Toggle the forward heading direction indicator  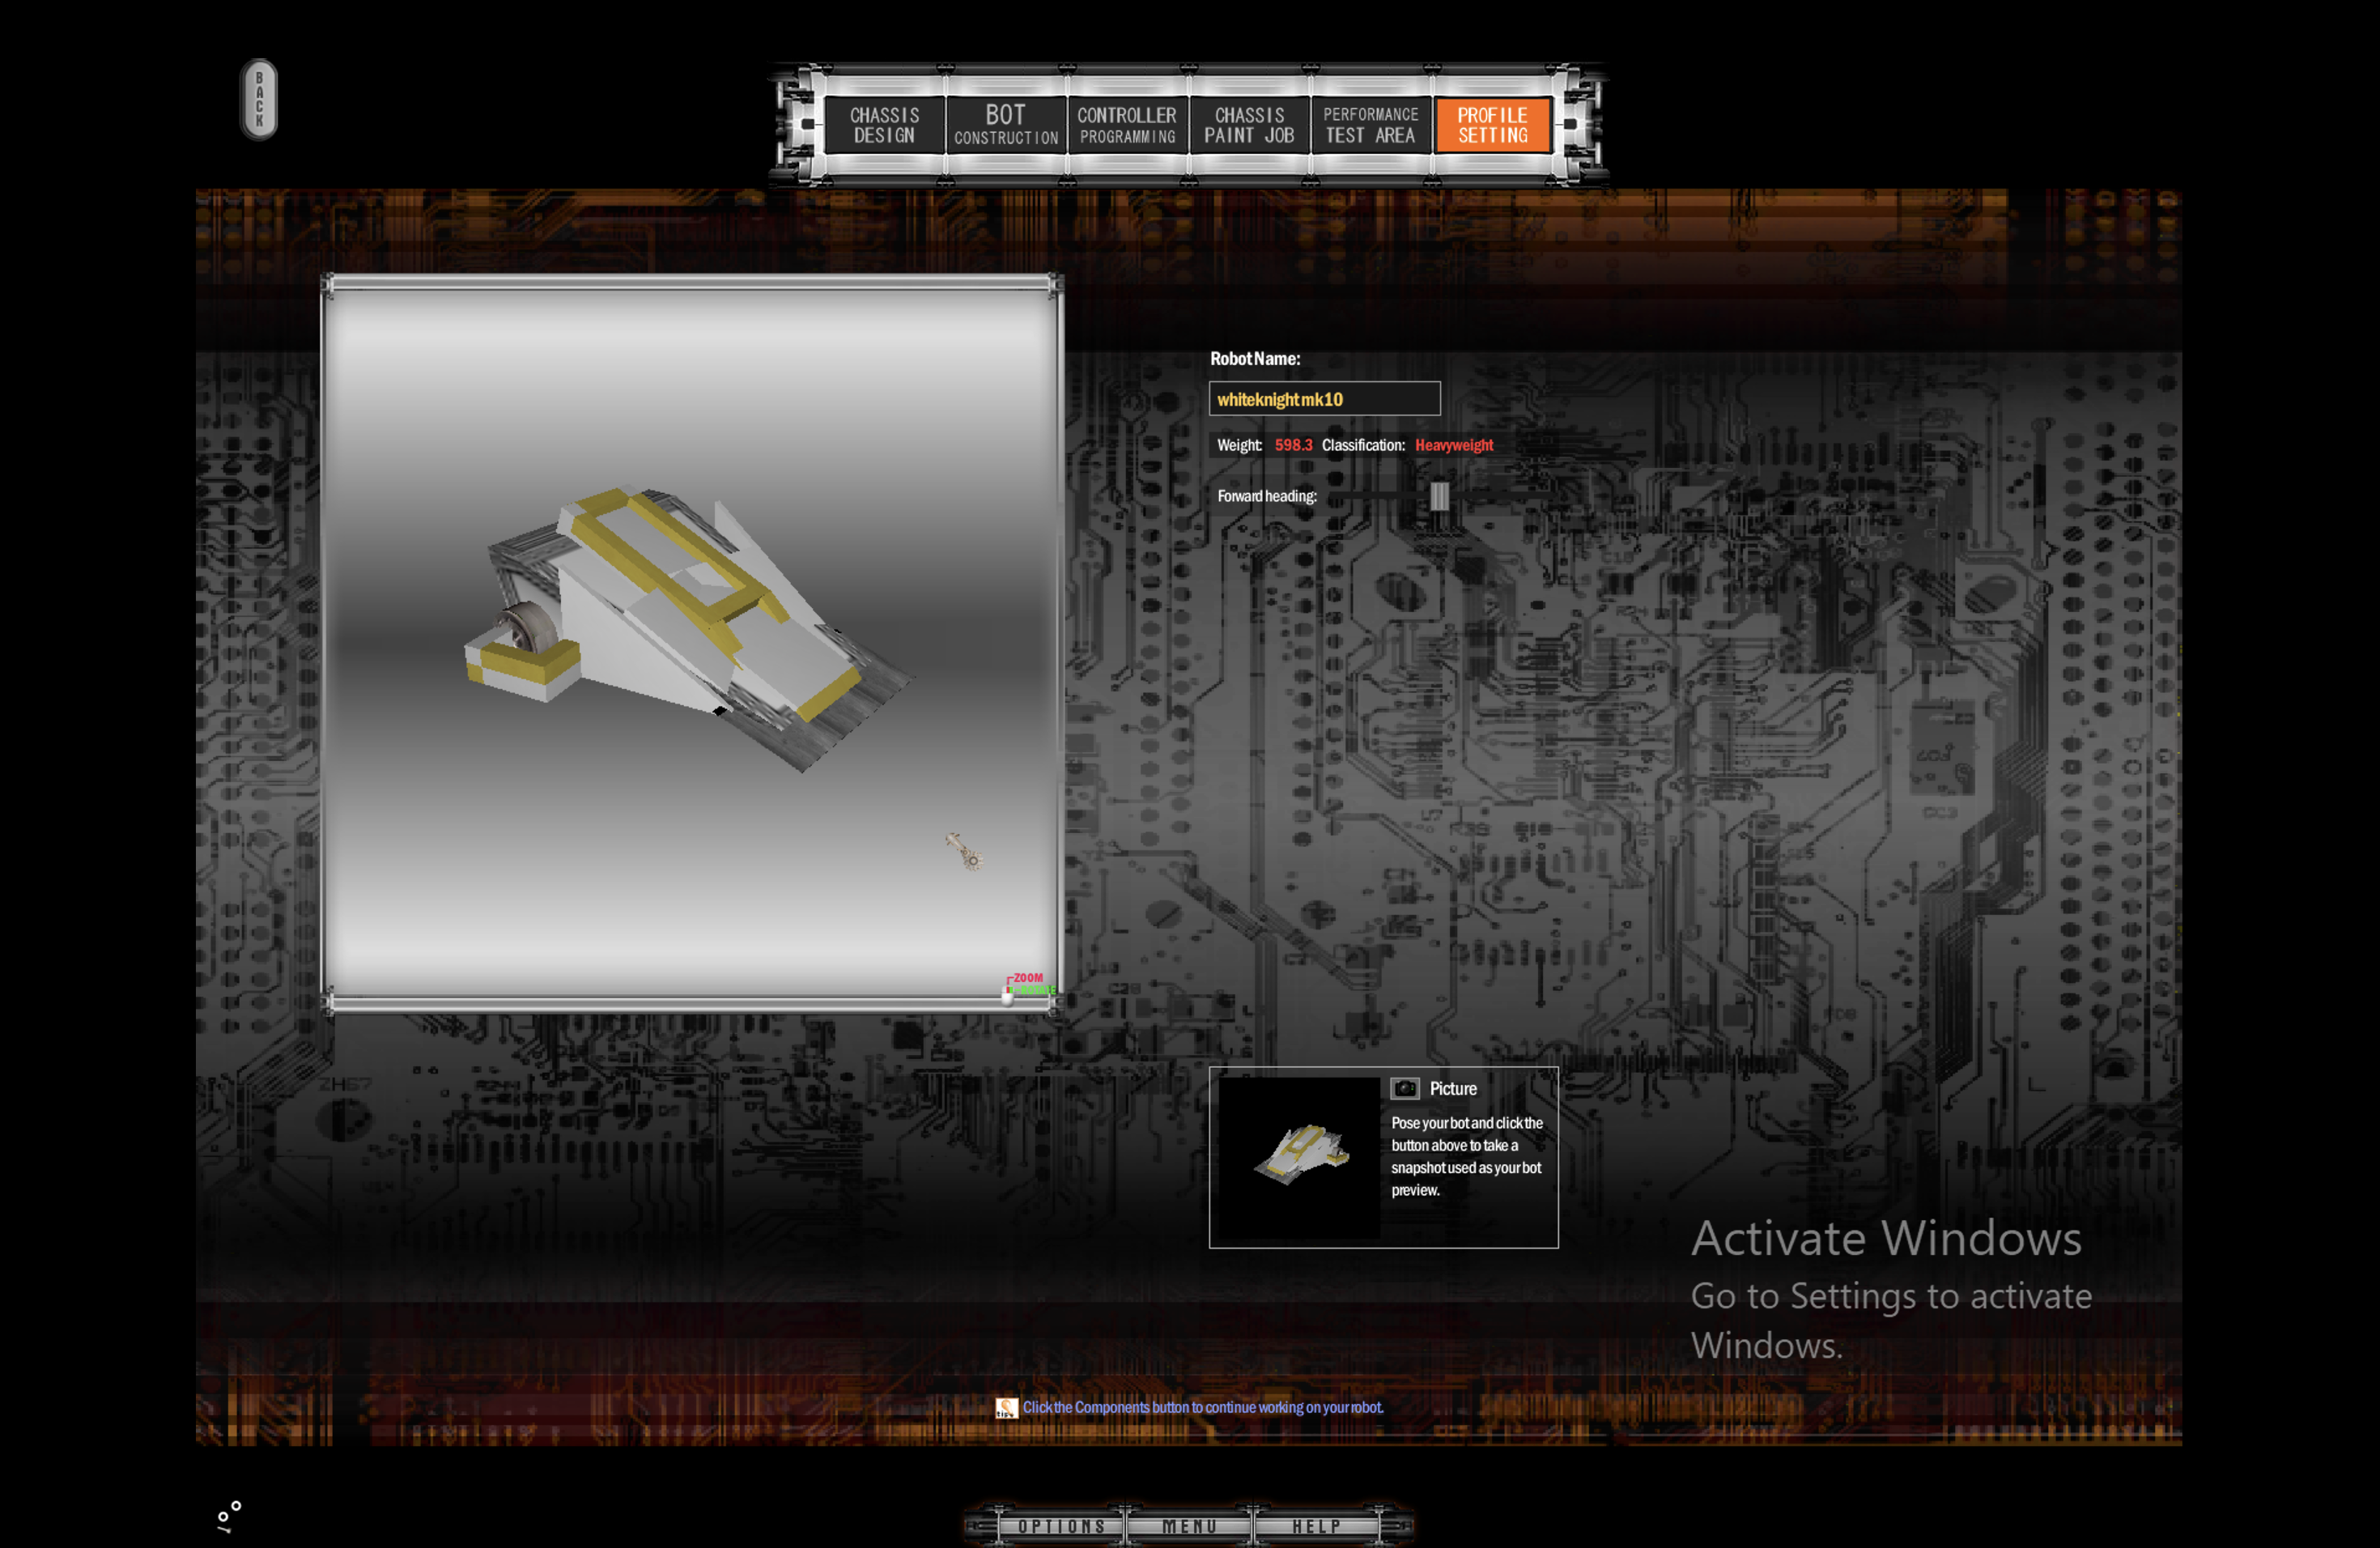1436,495
